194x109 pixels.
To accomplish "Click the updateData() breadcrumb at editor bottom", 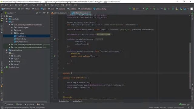I will 78,101.
